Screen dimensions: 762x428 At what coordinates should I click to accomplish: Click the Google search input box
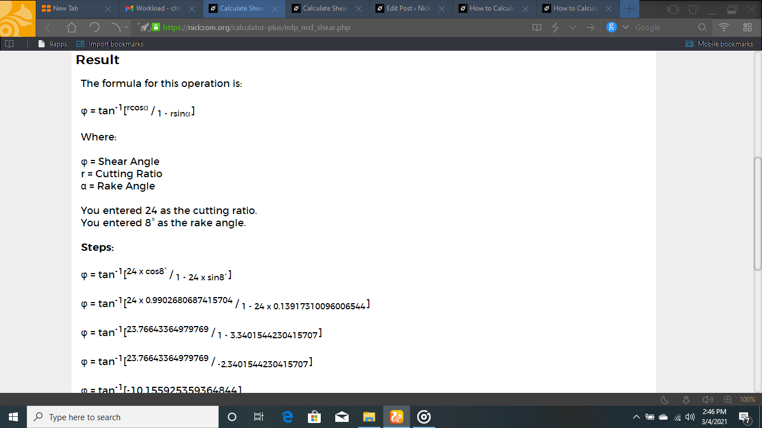click(664, 27)
